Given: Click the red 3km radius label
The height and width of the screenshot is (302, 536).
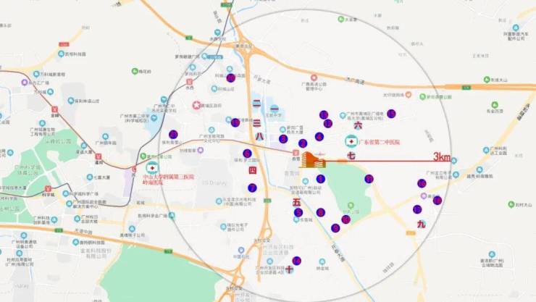Looking at the screenshot, I should pyautogui.click(x=442, y=156).
